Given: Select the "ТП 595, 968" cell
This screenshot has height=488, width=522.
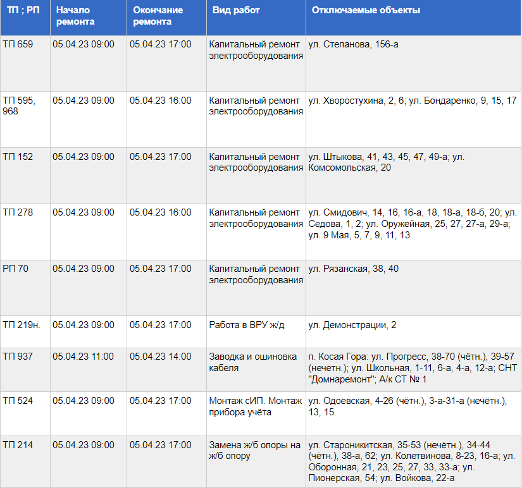Looking at the screenshot, I should pos(20,106).
